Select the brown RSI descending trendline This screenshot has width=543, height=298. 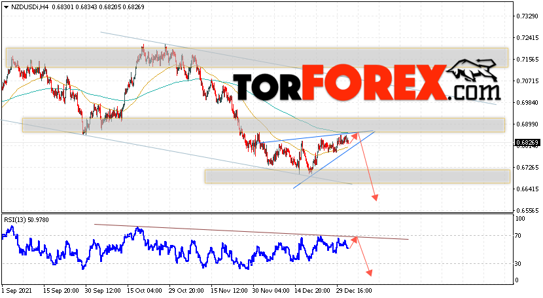pos(251,232)
